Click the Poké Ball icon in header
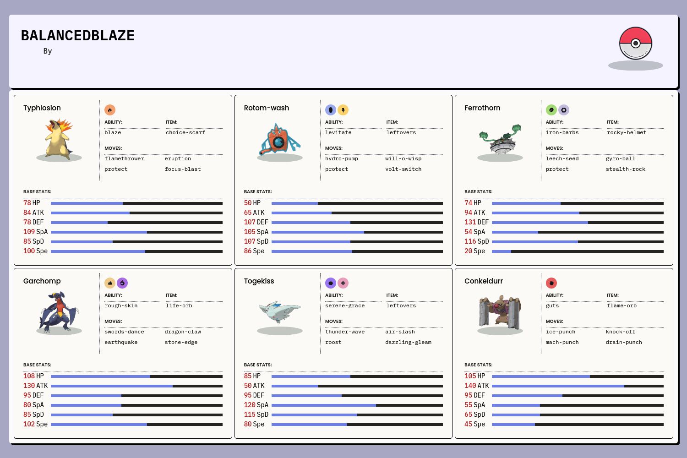Image resolution: width=687 pixels, height=458 pixels. (635, 44)
